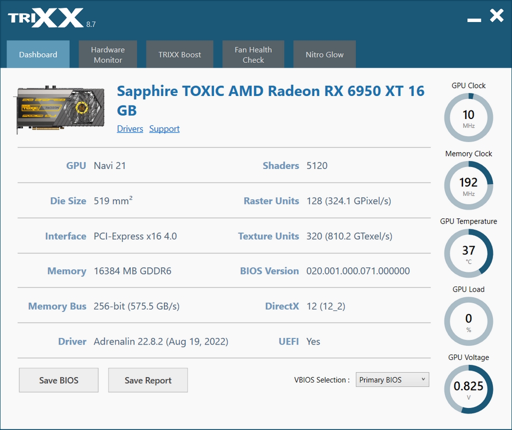Click the Save BIOS button
Screen dimensions: 512x430
(x=59, y=380)
